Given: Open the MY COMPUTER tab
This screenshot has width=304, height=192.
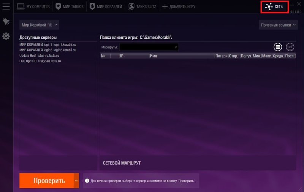Looking at the screenshot, I should [x=33, y=6].
